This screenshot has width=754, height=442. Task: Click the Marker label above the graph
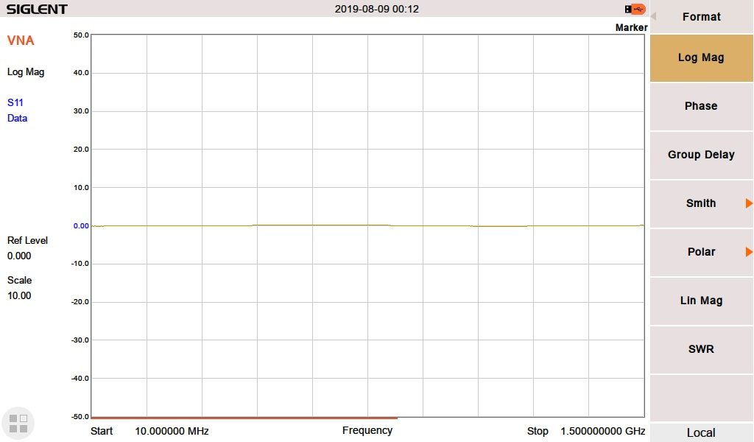631,28
